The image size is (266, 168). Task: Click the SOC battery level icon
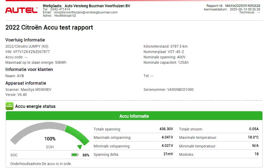pyautogui.click(x=75, y=155)
